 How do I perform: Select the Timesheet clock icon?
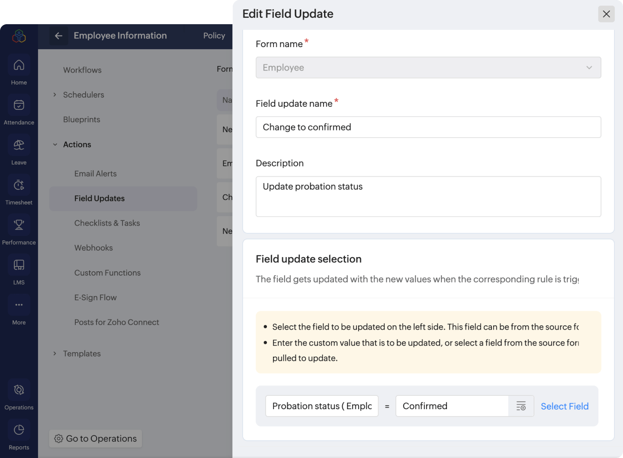[19, 185]
